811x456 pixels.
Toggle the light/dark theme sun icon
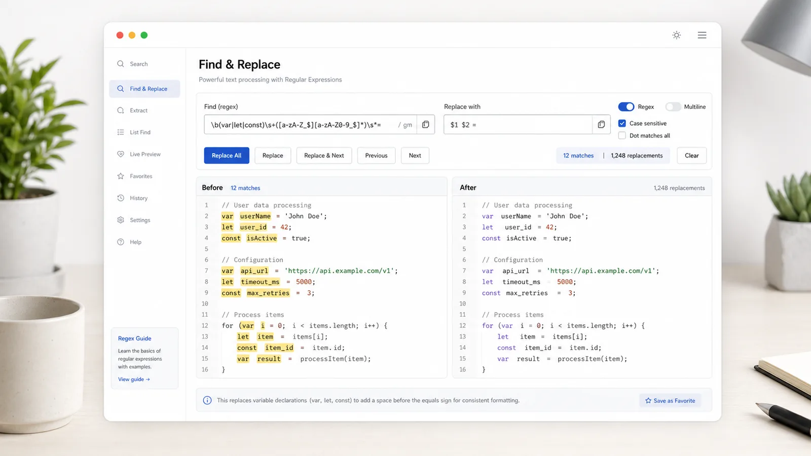click(676, 35)
